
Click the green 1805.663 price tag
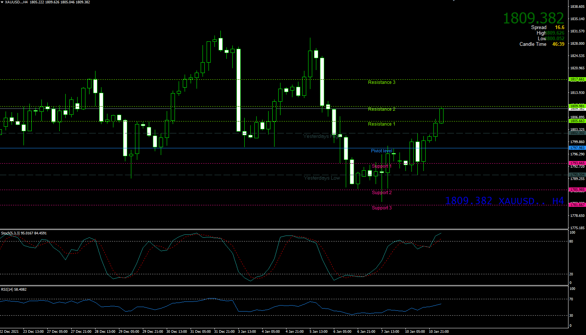click(577, 121)
